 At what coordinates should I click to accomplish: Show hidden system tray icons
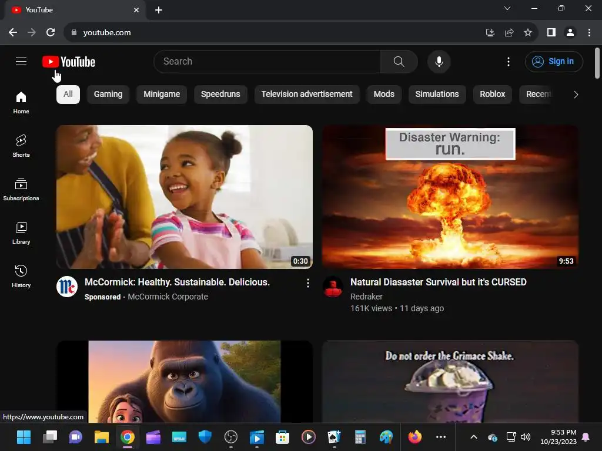click(474, 437)
